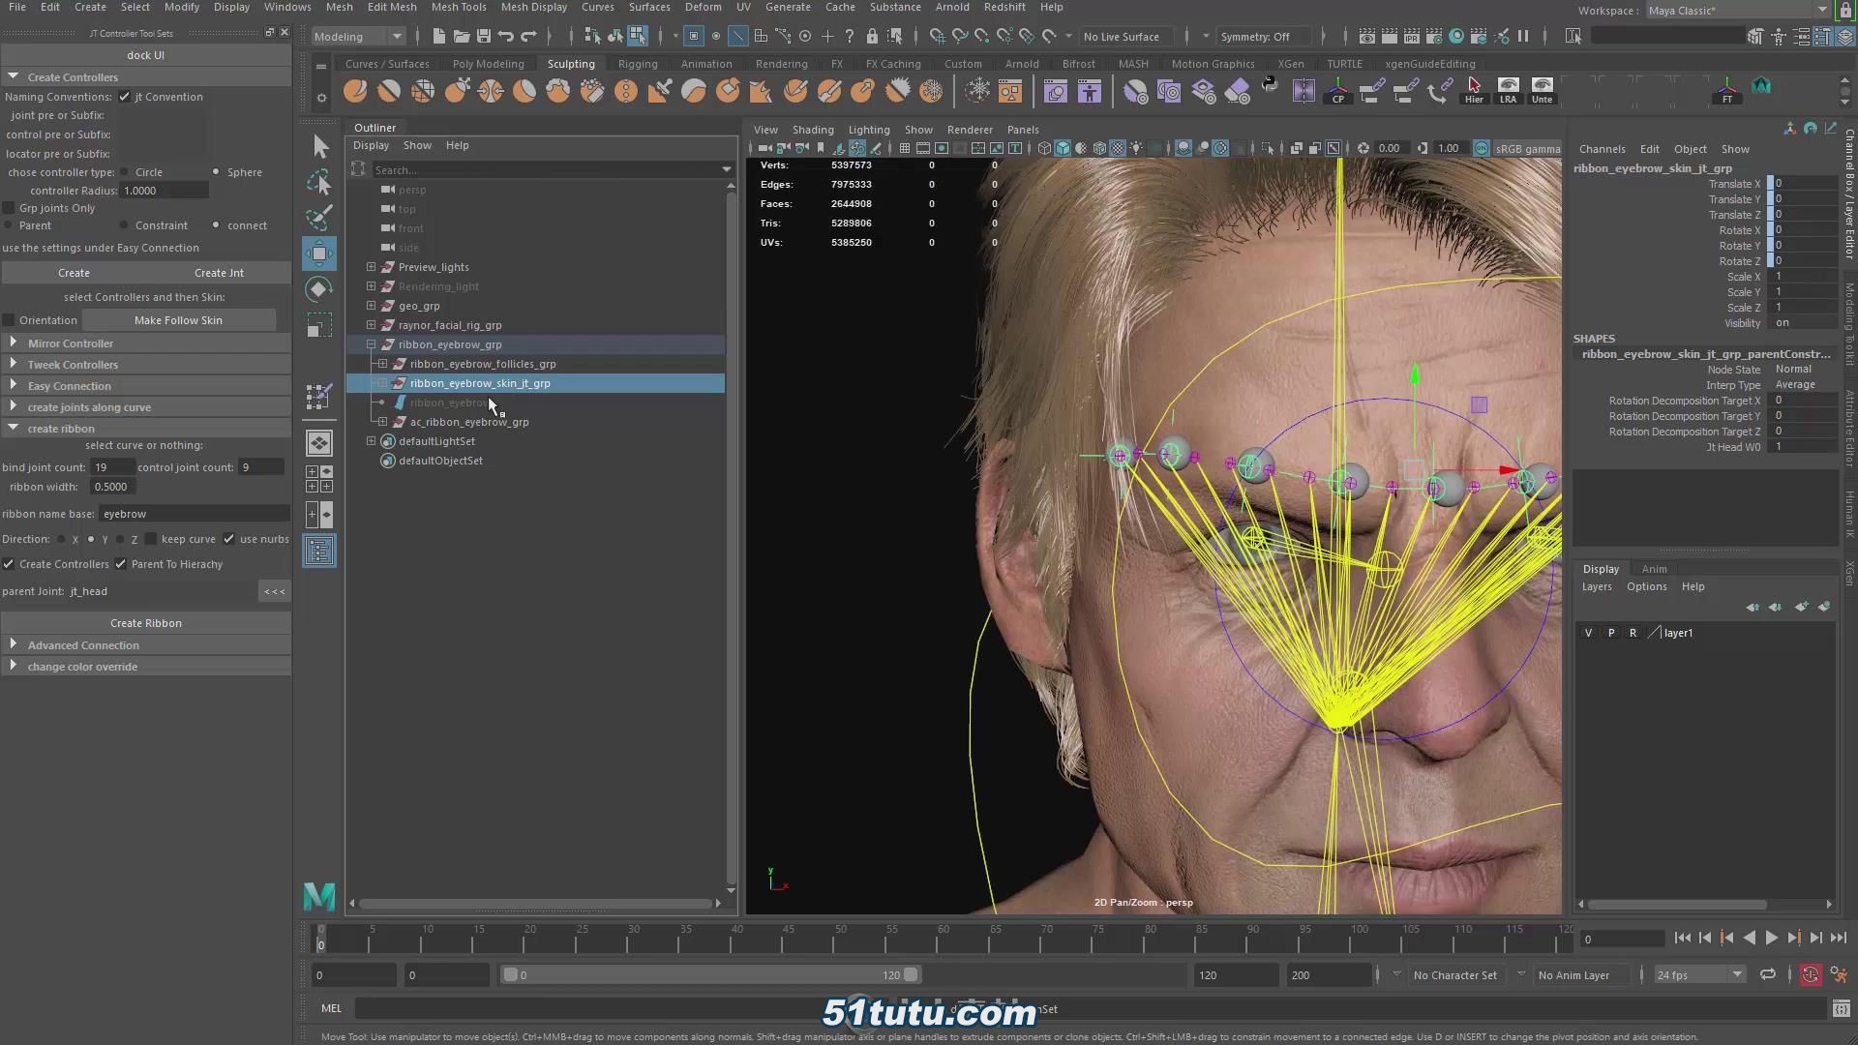
Task: Click the ribbon name base field
Action: [x=194, y=514]
